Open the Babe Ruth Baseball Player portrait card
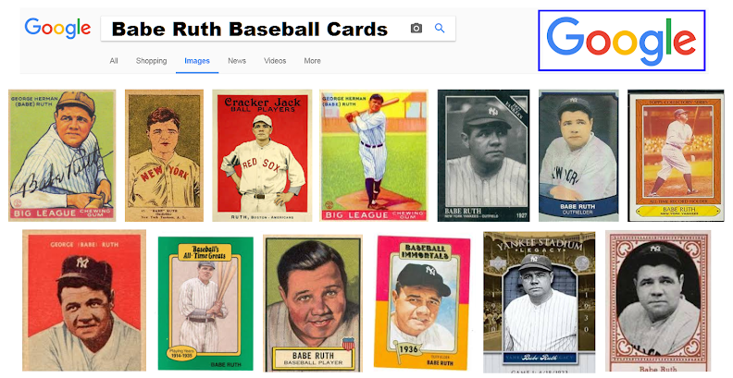Screen dimensions: 733x378 (313, 303)
